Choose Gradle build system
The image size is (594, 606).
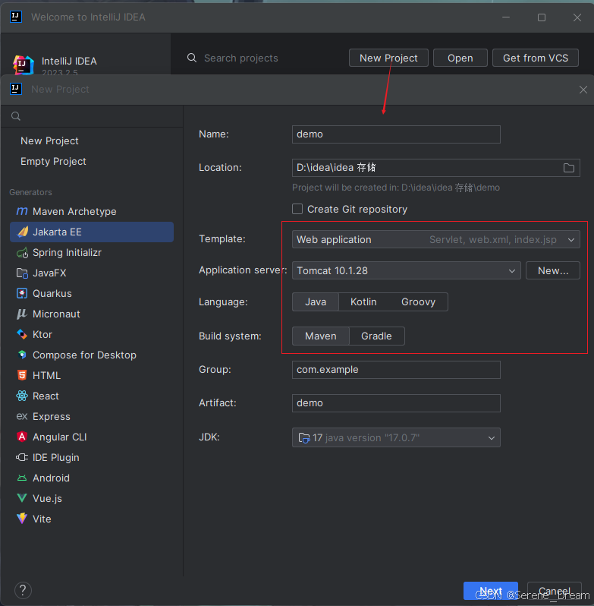[376, 336]
